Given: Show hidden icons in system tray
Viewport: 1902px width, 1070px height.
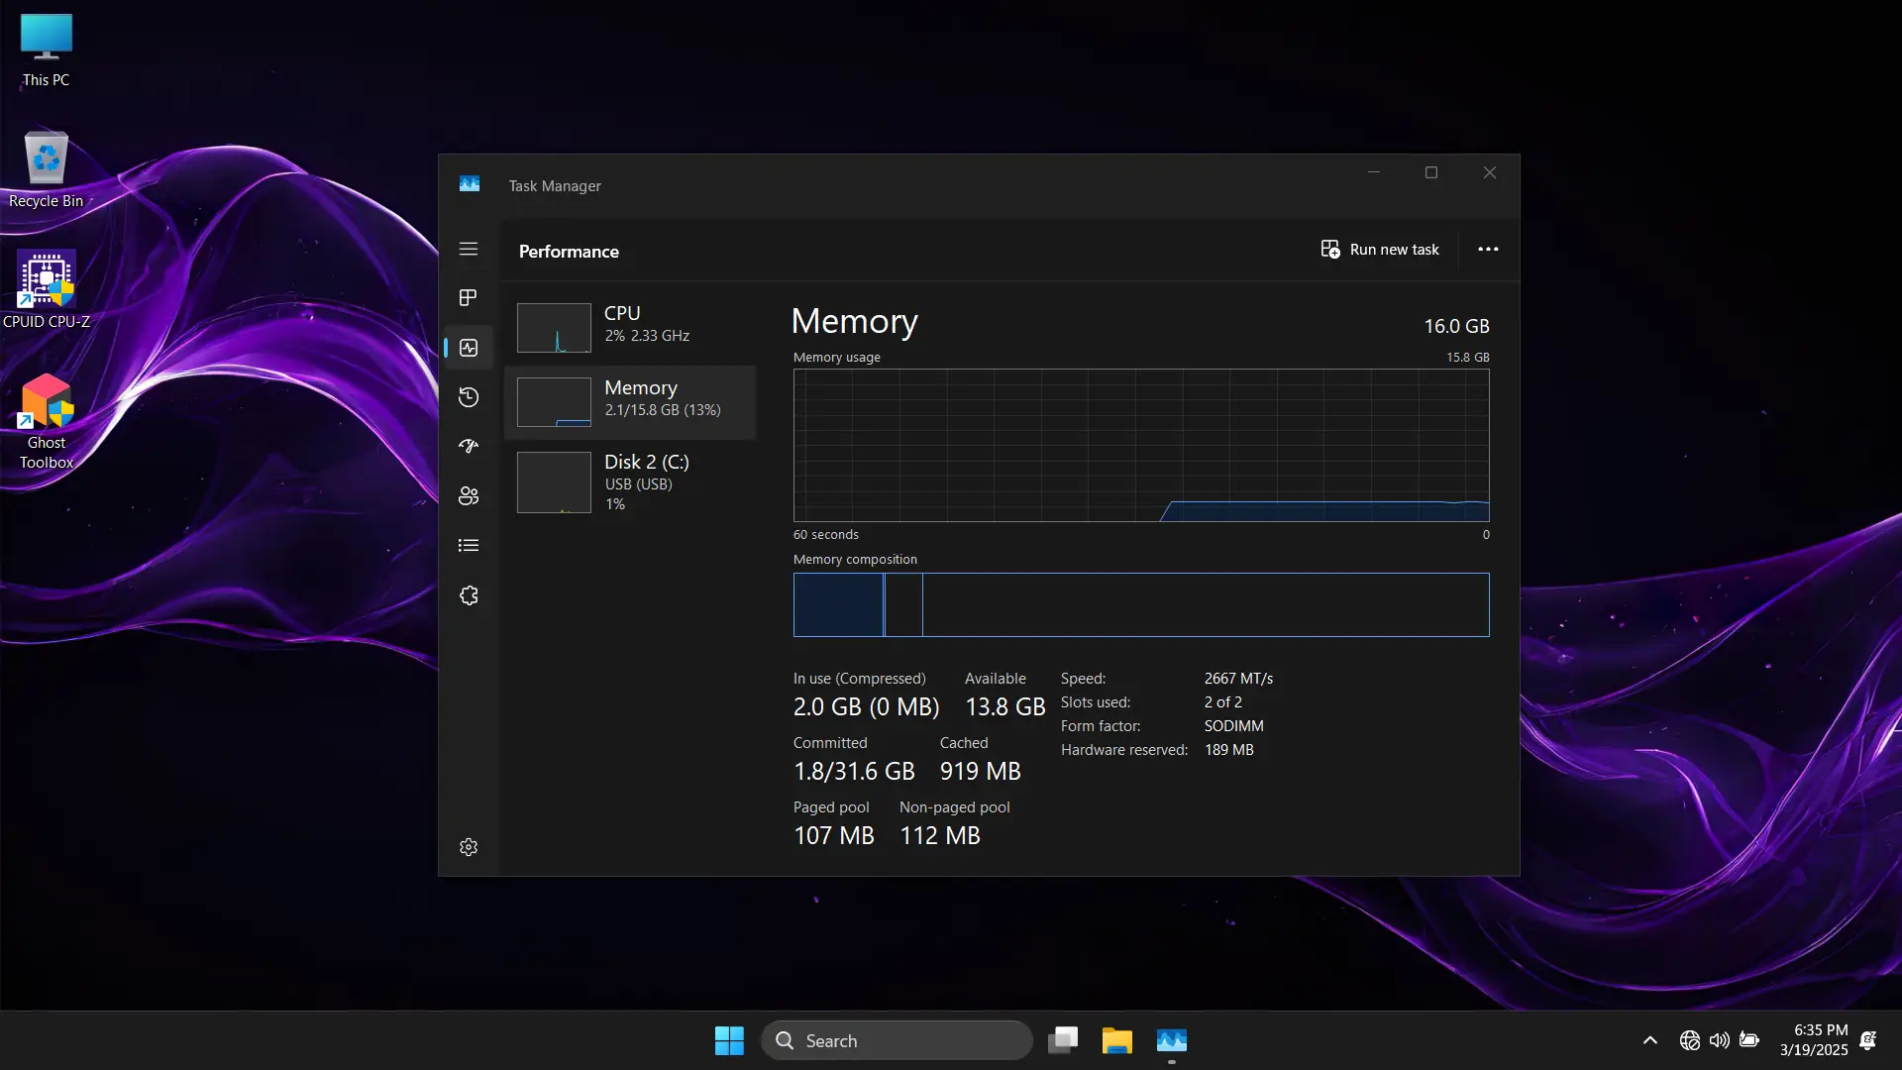Looking at the screenshot, I should point(1649,1040).
